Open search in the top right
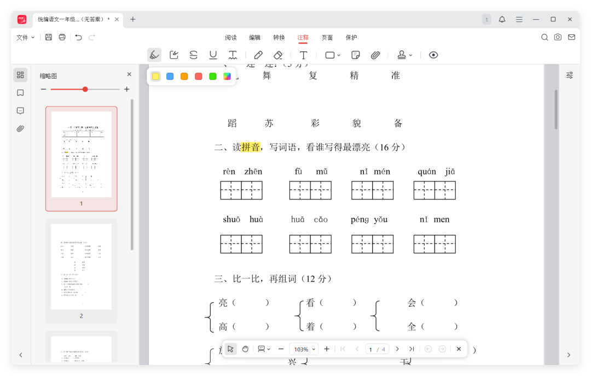This screenshot has height=376, width=591. (x=544, y=37)
